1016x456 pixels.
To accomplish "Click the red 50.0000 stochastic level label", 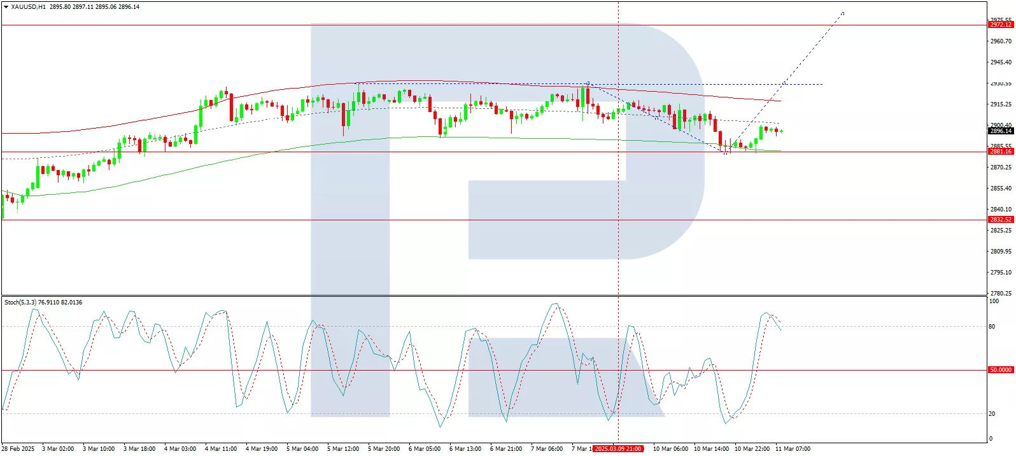I will (x=1000, y=370).
